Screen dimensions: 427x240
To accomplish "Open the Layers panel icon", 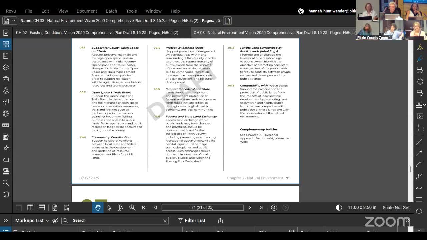I will (6, 67).
